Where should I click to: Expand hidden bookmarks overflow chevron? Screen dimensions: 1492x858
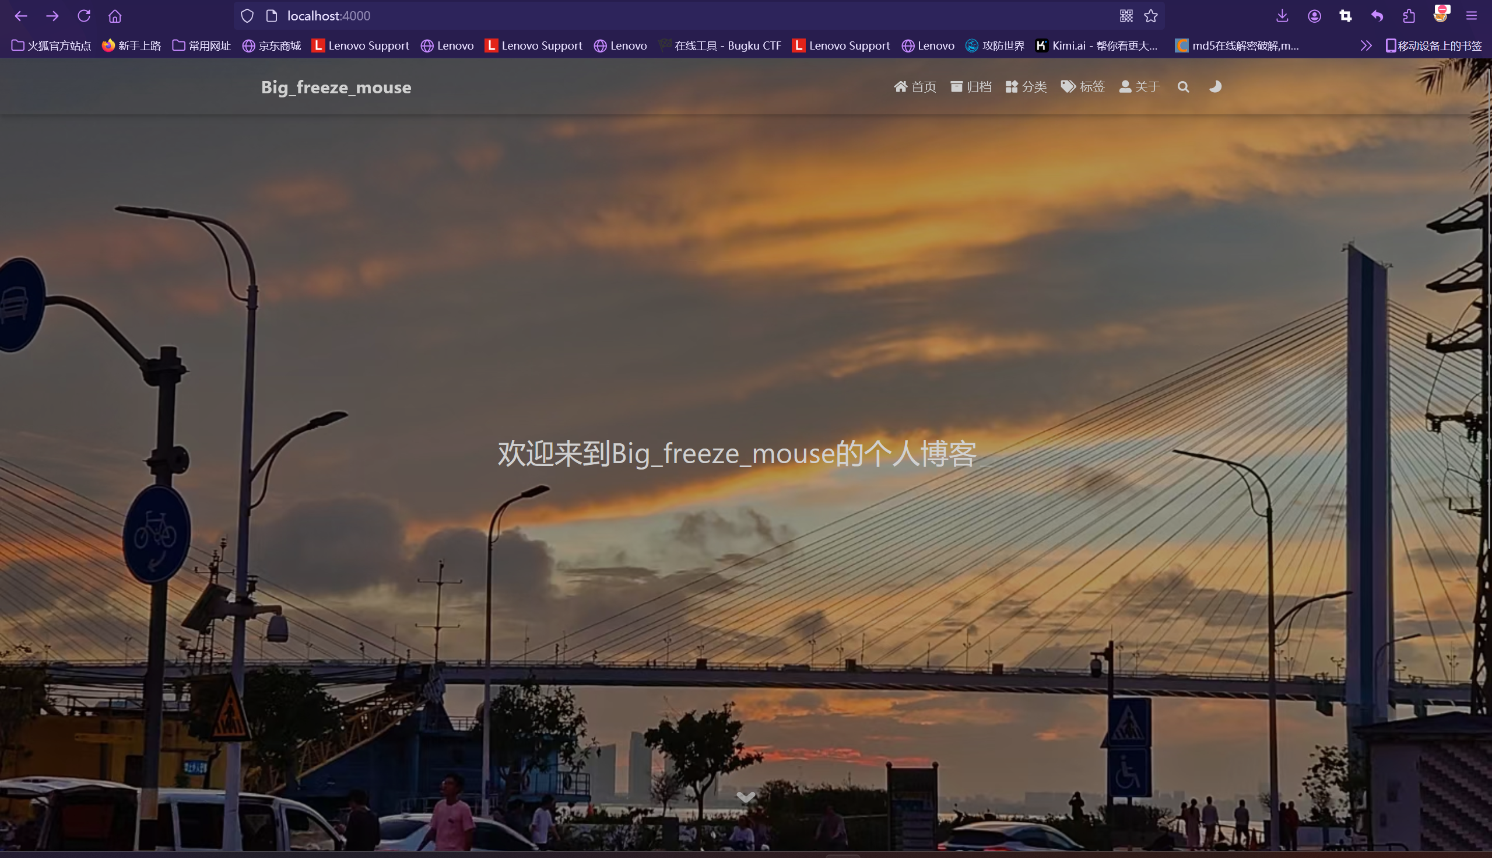tap(1366, 46)
